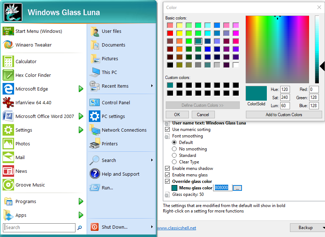Click Add to Custom Colors button
Viewport: 325px width, 237px height.
284,115
